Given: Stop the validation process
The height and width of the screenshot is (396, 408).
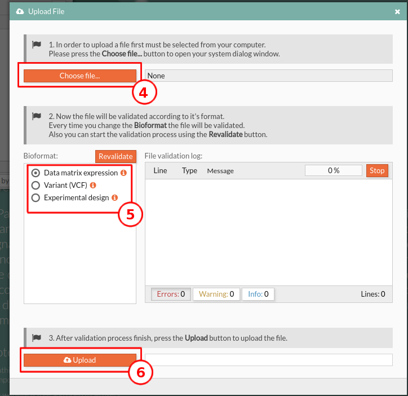Looking at the screenshot, I should (x=377, y=170).
